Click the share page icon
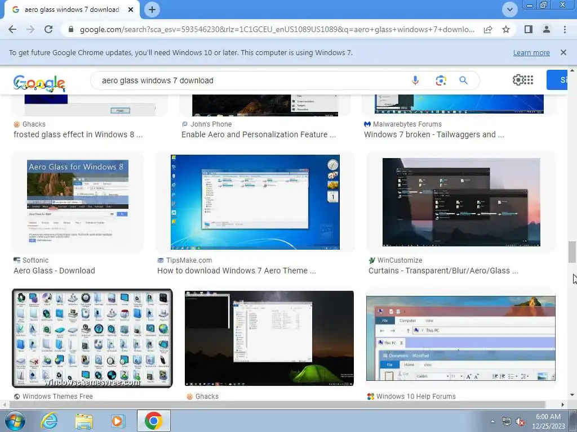This screenshot has height=432, width=577. point(488,29)
